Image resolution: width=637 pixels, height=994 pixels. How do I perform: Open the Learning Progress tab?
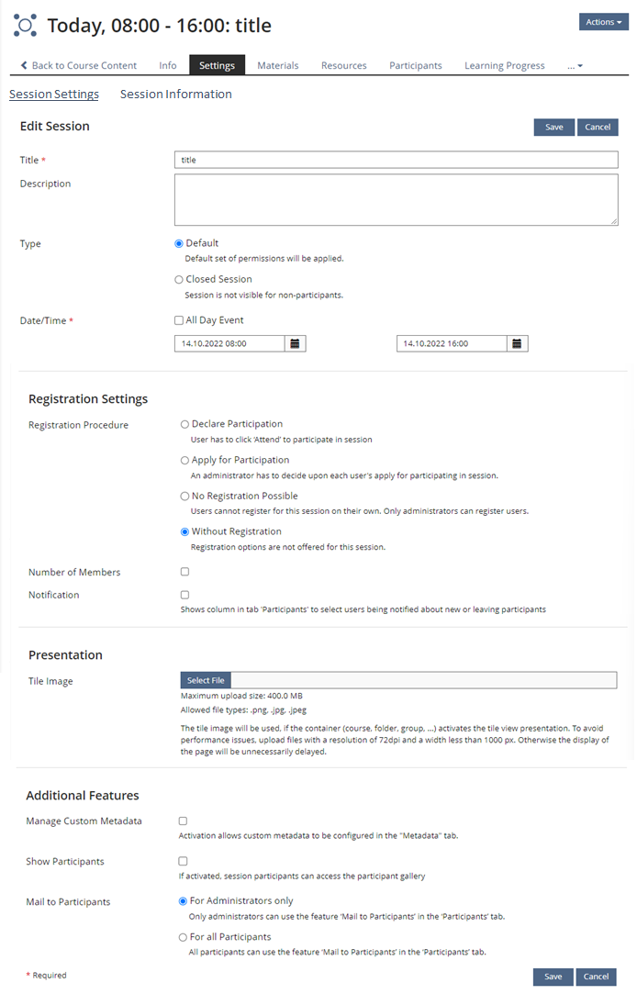504,65
